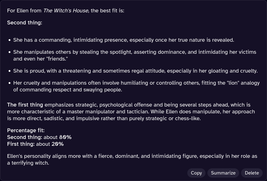Click the bold "80%" value
The width and height of the screenshot is (267, 181).
tap(65, 137)
